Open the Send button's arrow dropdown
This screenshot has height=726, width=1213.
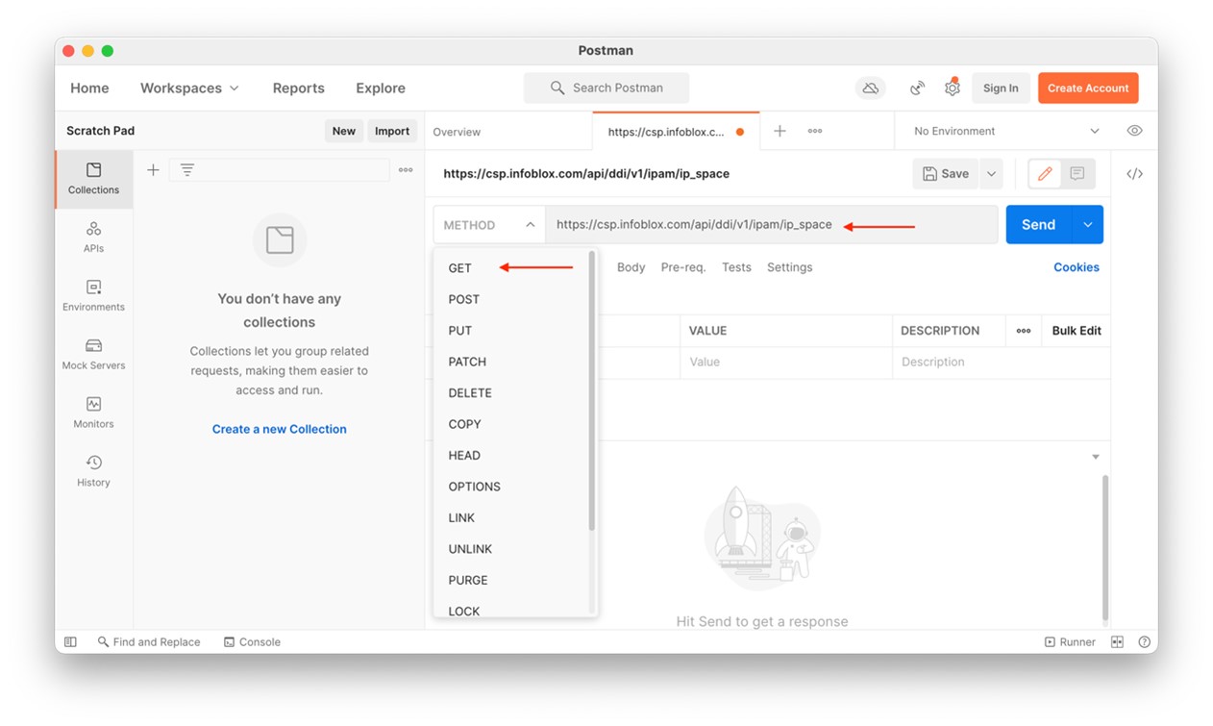point(1087,225)
